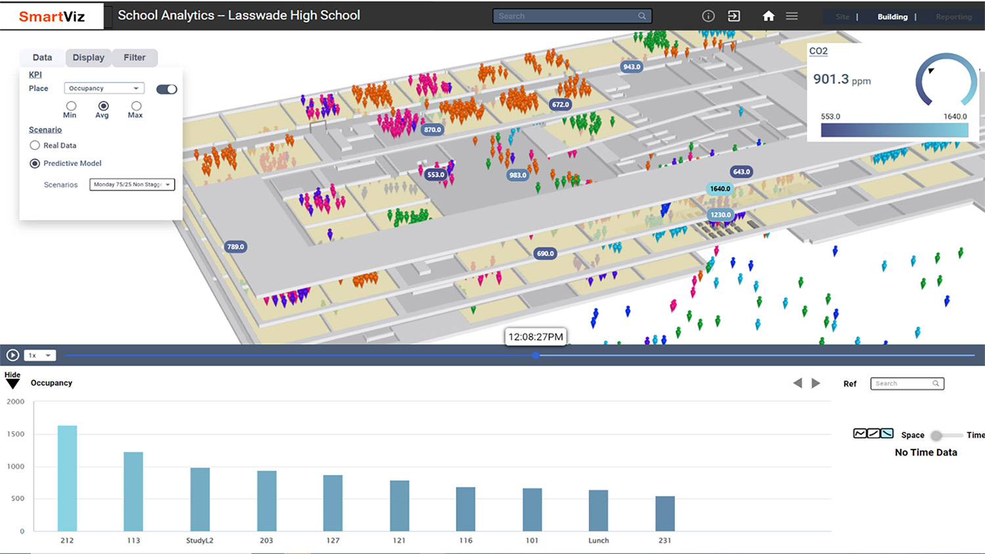The image size is (985, 554).
Task: Select the descending sort chart icon
Action: point(887,433)
